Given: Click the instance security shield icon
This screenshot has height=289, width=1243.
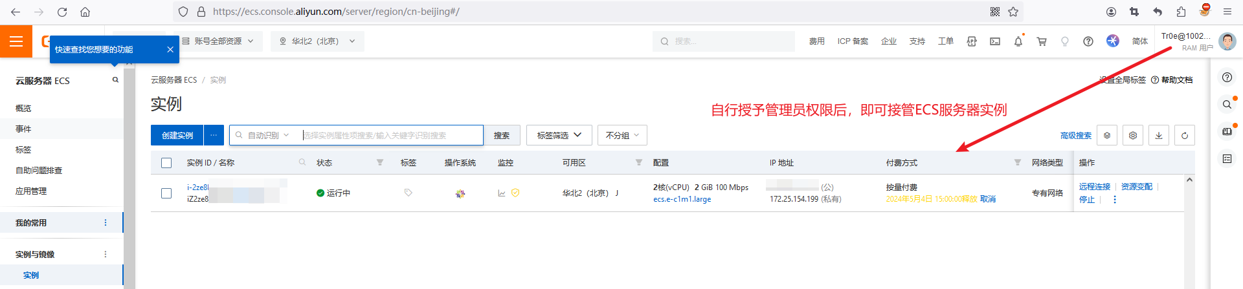Looking at the screenshot, I should coord(515,193).
